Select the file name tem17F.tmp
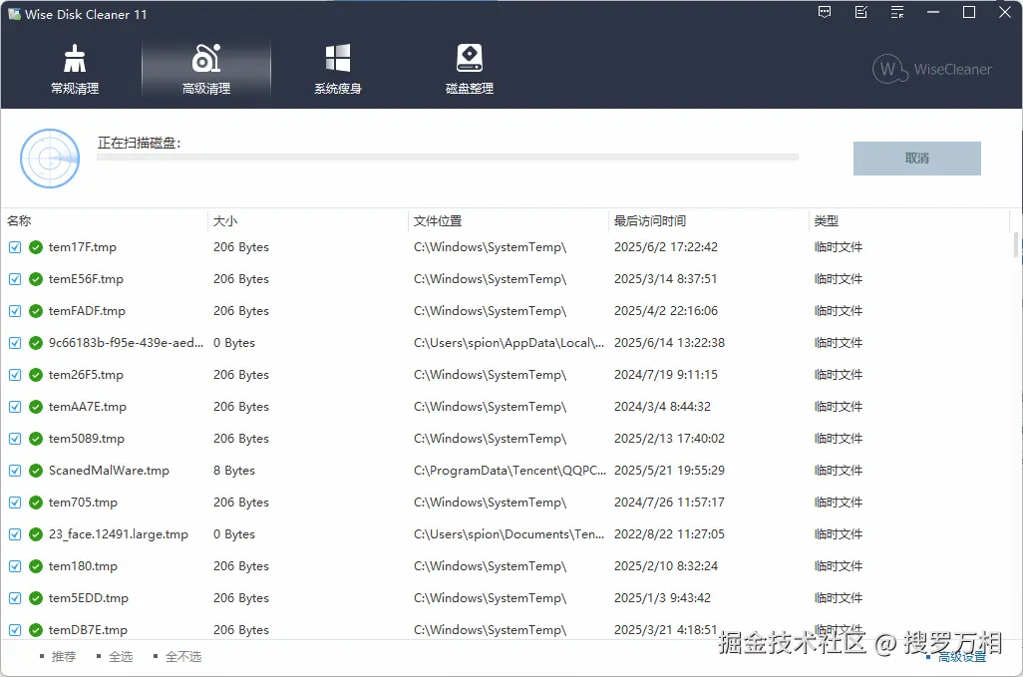 [82, 247]
